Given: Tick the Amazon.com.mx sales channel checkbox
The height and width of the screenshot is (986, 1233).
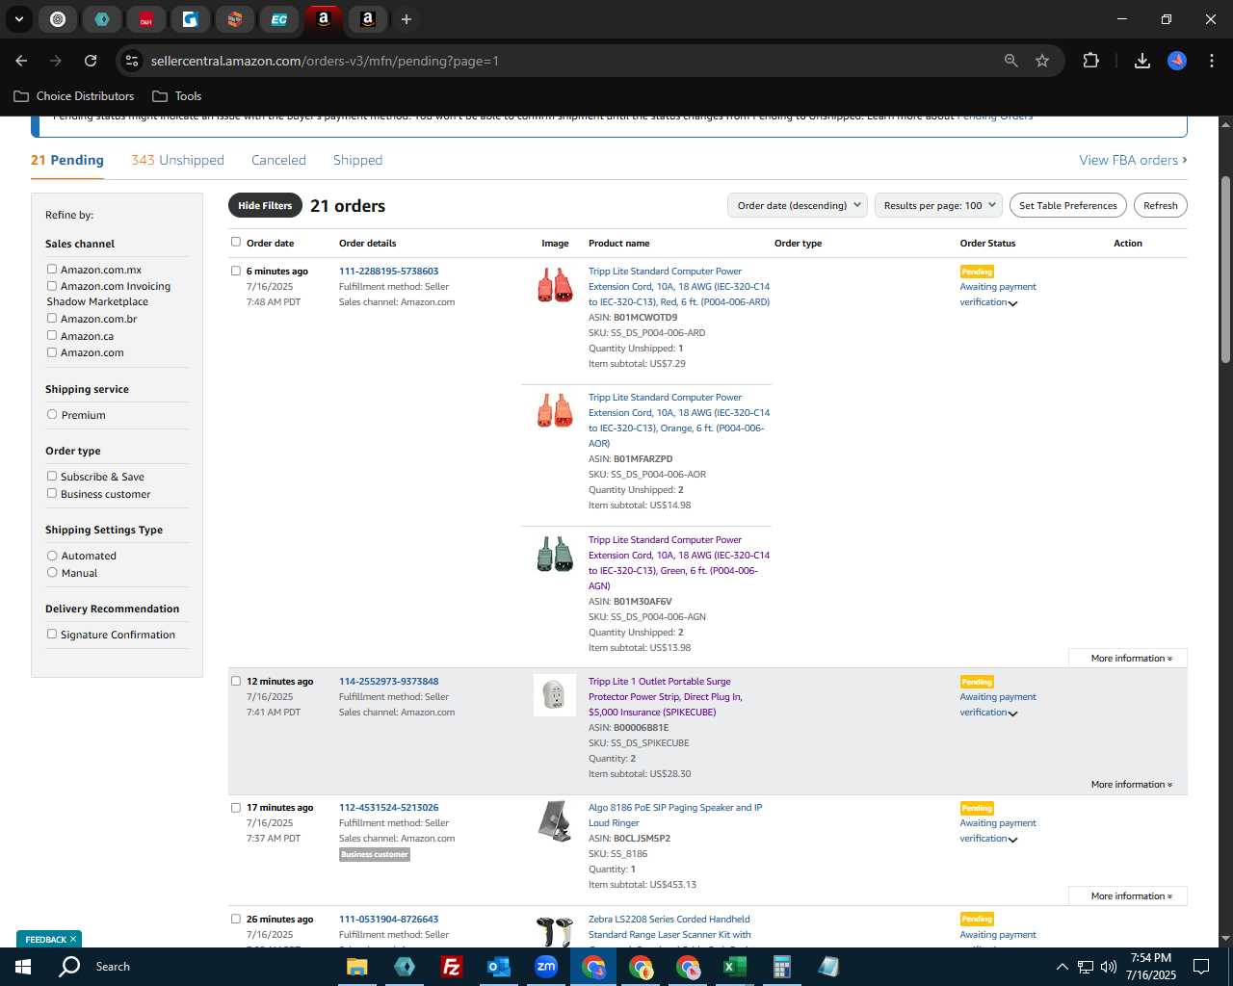Looking at the screenshot, I should (x=52, y=269).
